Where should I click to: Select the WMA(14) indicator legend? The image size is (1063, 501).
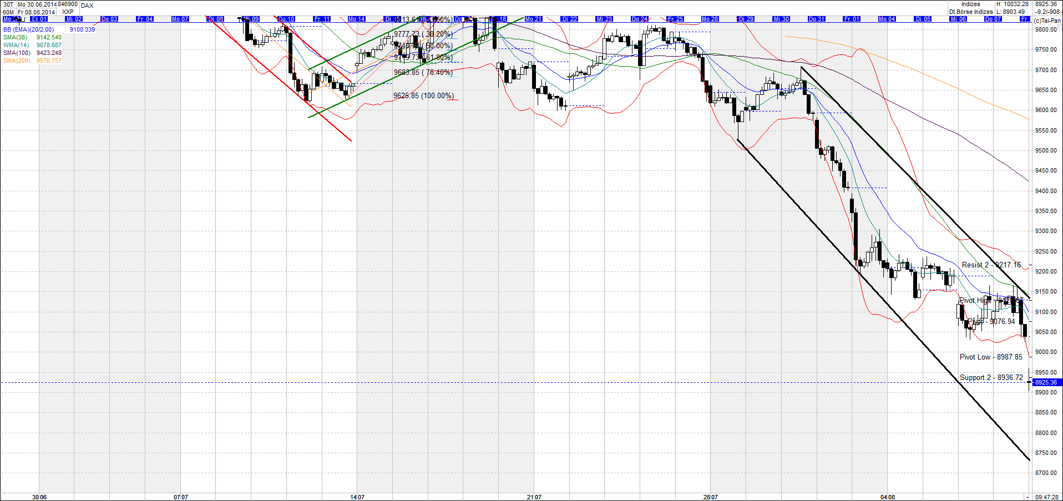tap(16, 45)
